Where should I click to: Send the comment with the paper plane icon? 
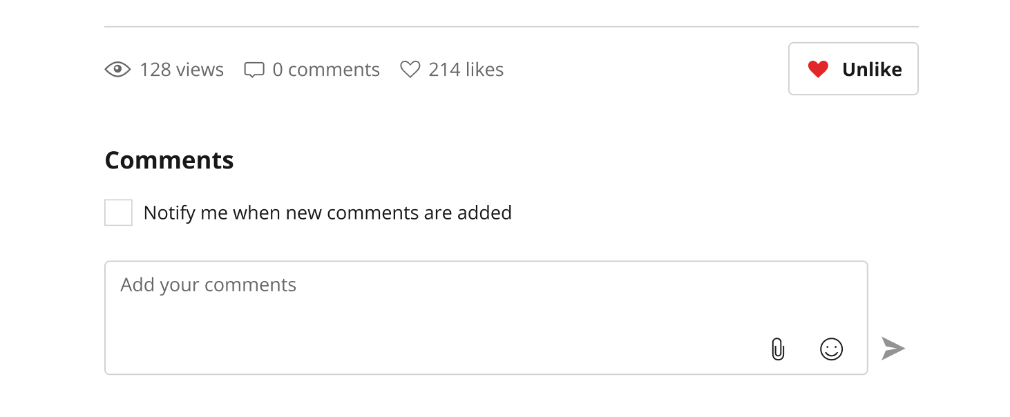tap(893, 349)
